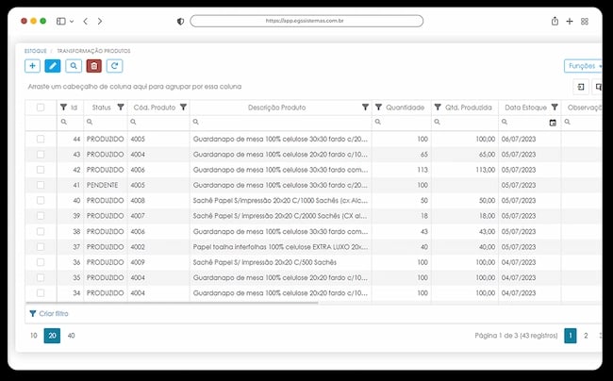Viewport: 613px width, 381px height.
Task: Click the refresh grid button
Action: click(x=114, y=66)
